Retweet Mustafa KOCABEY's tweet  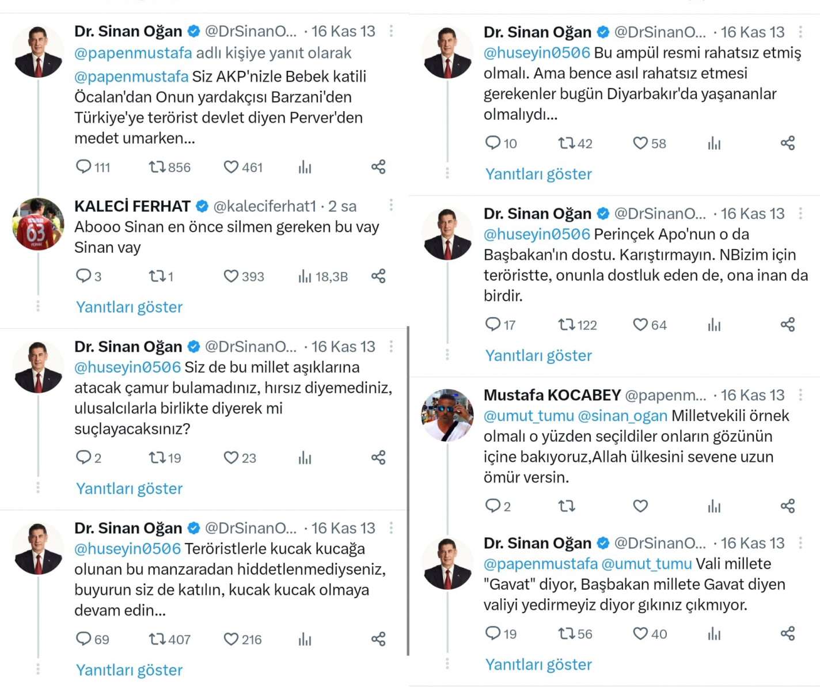pyautogui.click(x=567, y=506)
